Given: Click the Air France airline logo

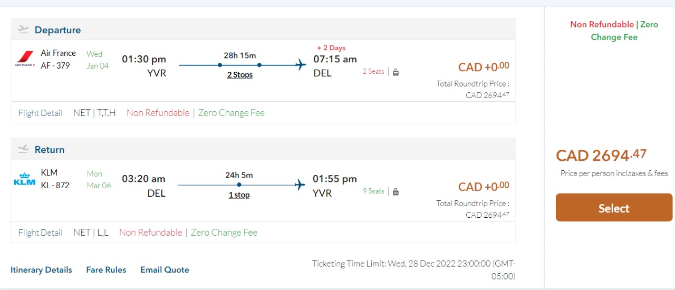Looking at the screenshot, I should click(24, 59).
